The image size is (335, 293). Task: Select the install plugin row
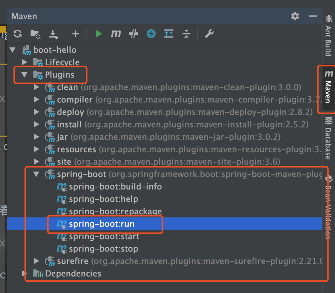coord(165,124)
